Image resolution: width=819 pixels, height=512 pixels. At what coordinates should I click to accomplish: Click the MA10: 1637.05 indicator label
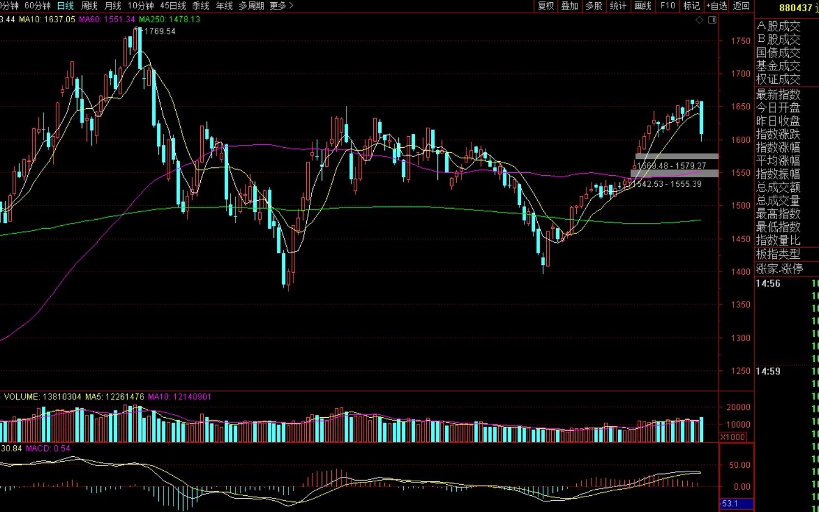point(47,20)
